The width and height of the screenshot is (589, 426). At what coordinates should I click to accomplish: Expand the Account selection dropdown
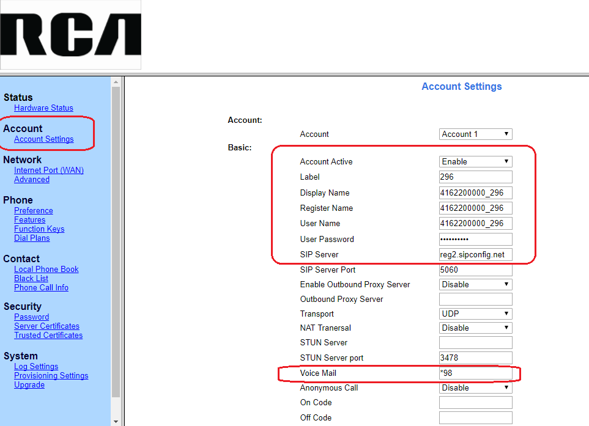475,134
